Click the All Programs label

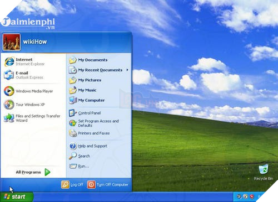tap(28, 172)
